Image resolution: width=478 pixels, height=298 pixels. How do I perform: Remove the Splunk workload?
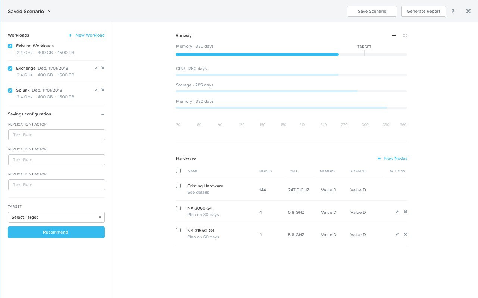point(103,90)
